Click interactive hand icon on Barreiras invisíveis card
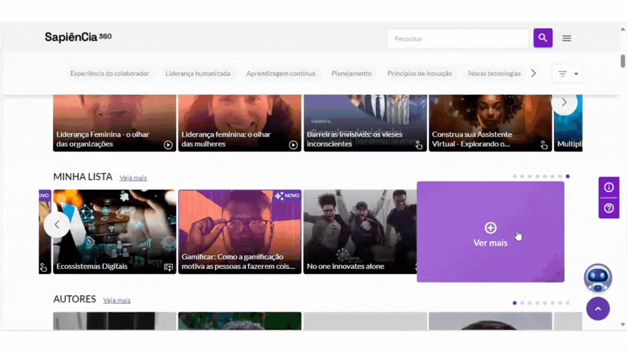This screenshot has width=627, height=353. tap(419, 145)
